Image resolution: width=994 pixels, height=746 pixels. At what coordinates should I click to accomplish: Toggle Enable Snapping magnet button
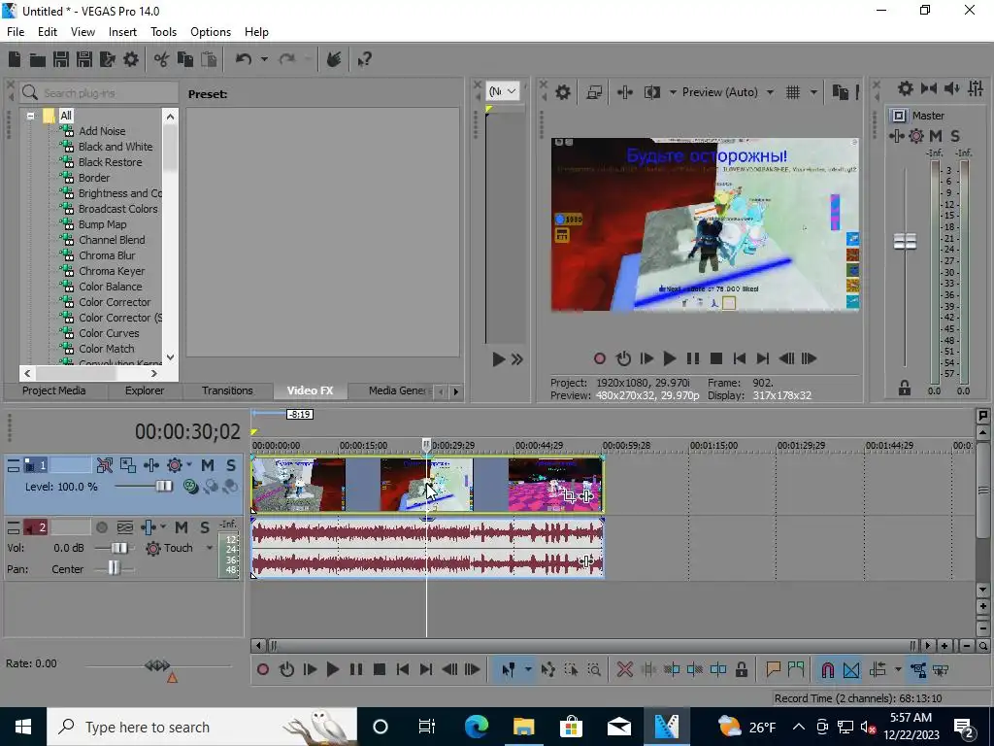tap(827, 669)
